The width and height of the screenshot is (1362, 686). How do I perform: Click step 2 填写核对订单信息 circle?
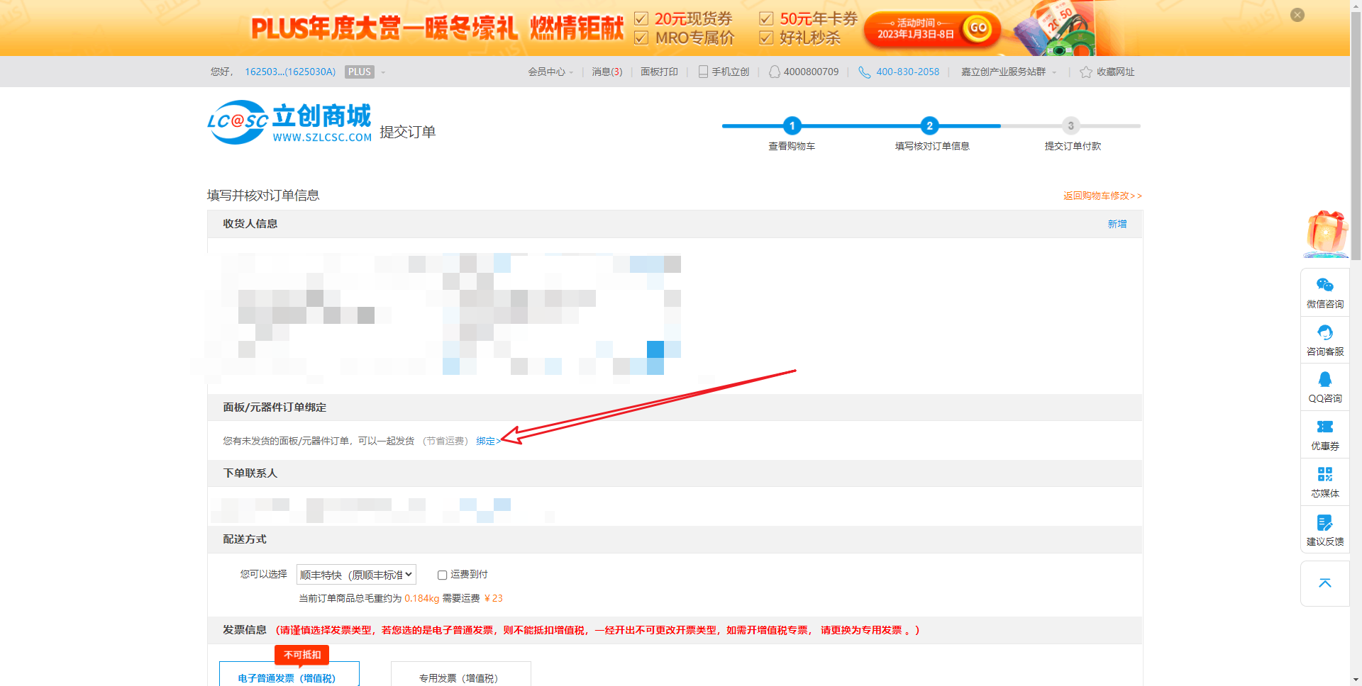(930, 126)
